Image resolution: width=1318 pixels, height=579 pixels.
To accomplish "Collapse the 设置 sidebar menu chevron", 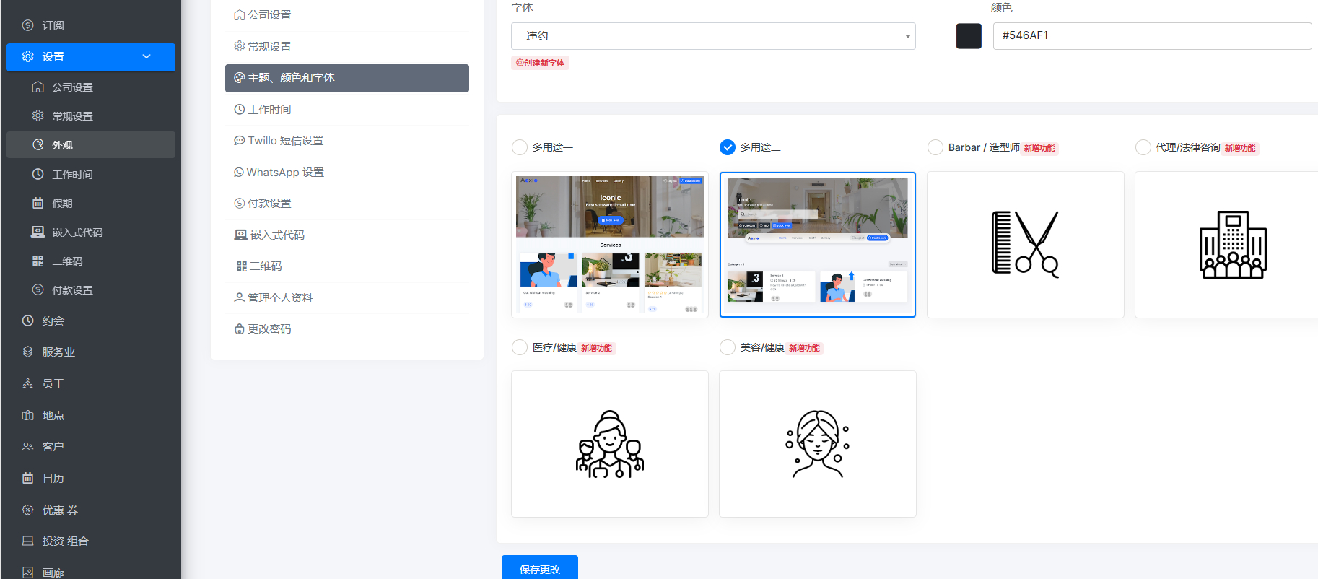I will [x=147, y=56].
